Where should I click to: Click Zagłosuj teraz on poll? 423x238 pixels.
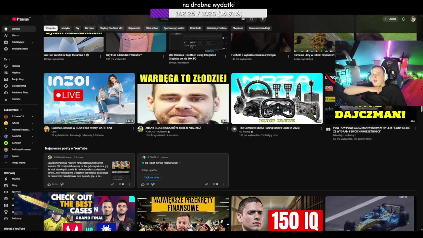152,178
